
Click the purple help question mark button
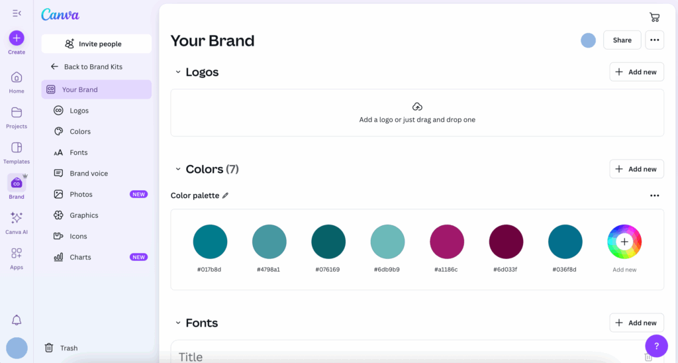click(x=656, y=345)
